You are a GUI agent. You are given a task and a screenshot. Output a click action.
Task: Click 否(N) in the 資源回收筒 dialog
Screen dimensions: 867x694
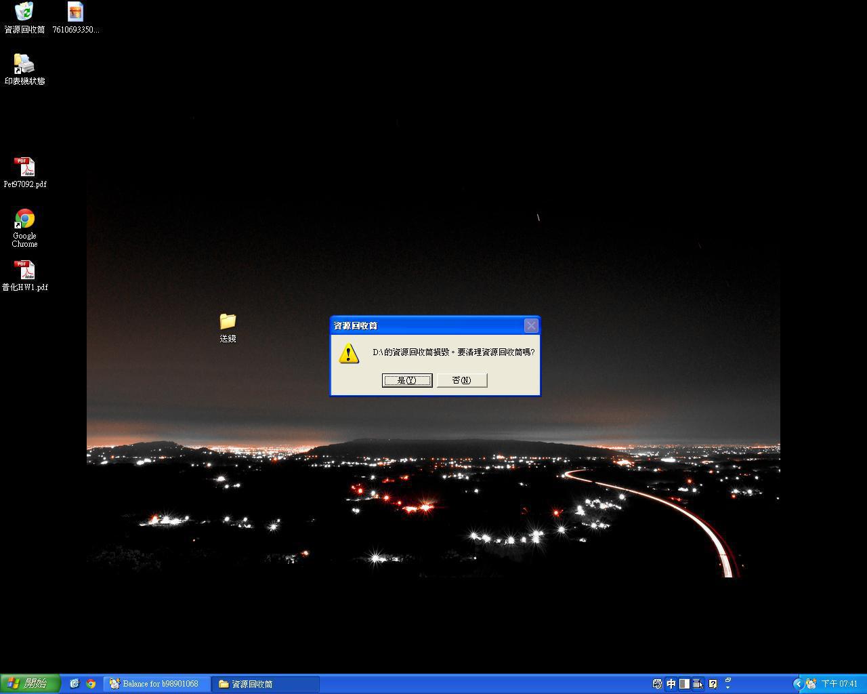[462, 380]
